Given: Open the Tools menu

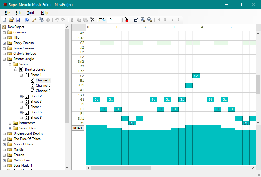Looking at the screenshot, I should [x=31, y=13].
